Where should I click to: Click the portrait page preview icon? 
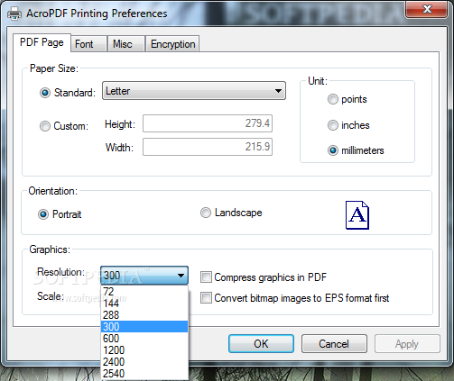pos(357,215)
